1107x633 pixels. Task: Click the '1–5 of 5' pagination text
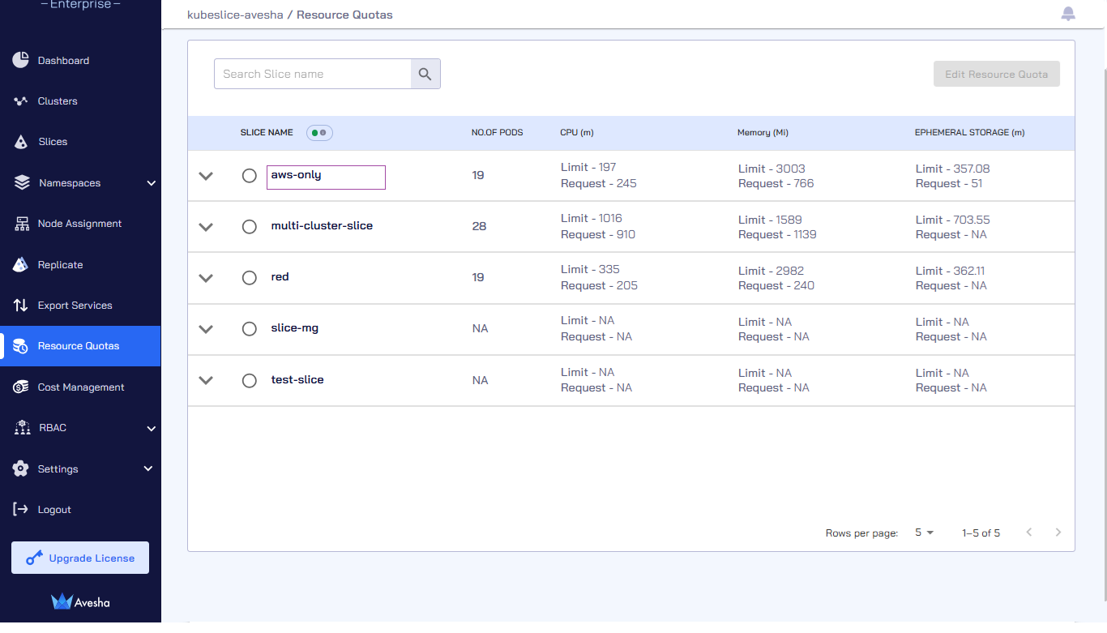tap(981, 532)
